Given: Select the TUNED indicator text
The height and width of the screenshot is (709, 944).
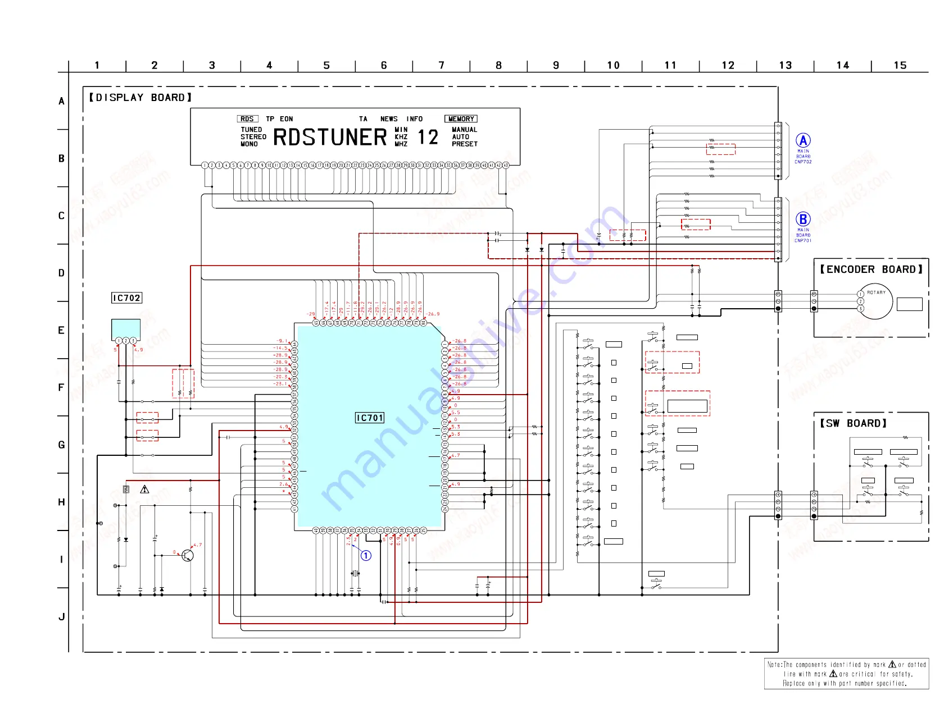Looking at the screenshot, I should click(251, 130).
